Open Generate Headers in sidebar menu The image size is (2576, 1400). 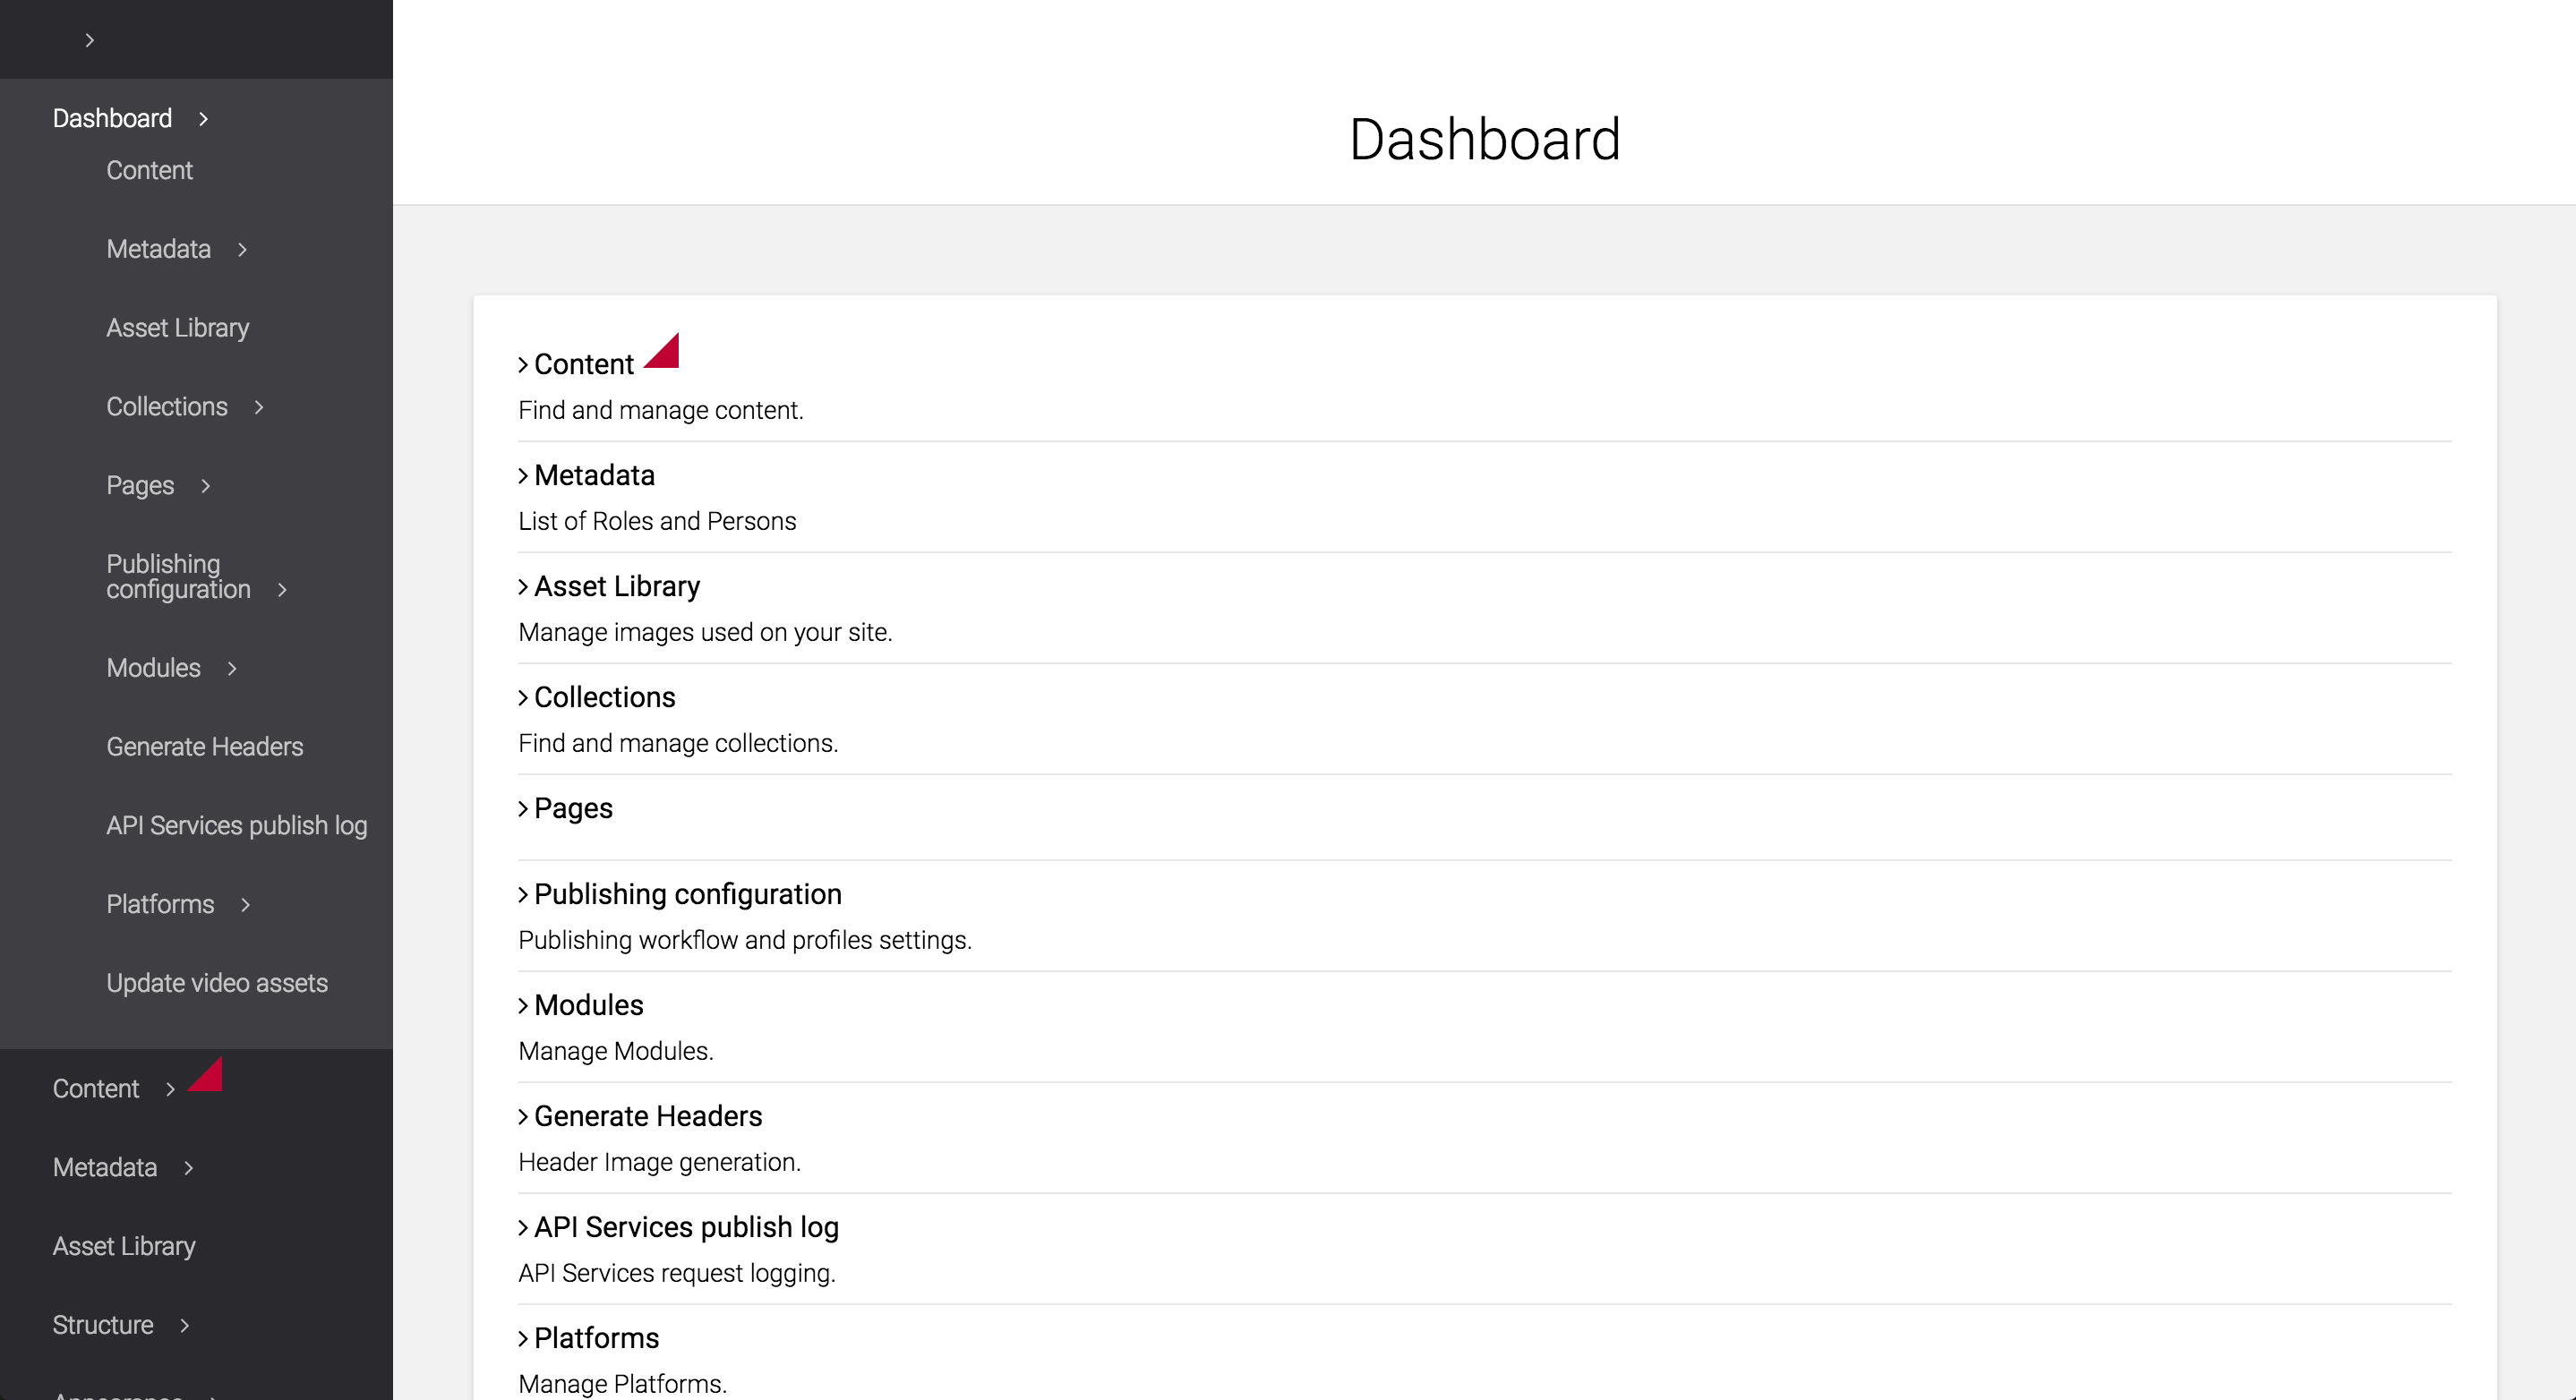[x=205, y=747]
